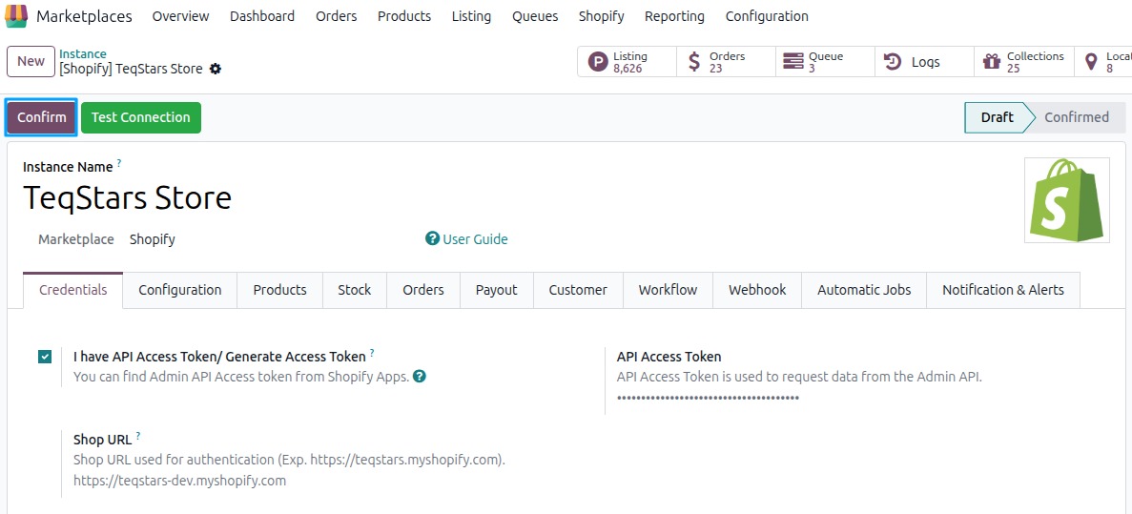1132x514 pixels.
Task: Click the Shopify bag logo image
Action: coord(1067,200)
